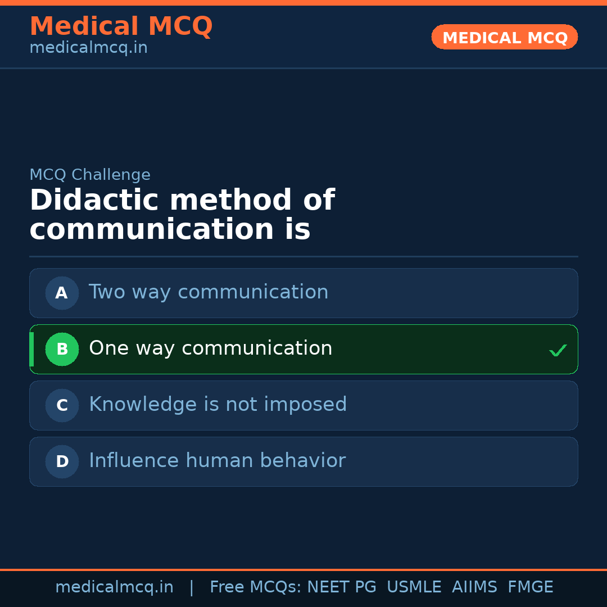Image resolution: width=607 pixels, height=607 pixels.
Task: Click the green B option circle
Action: click(62, 349)
